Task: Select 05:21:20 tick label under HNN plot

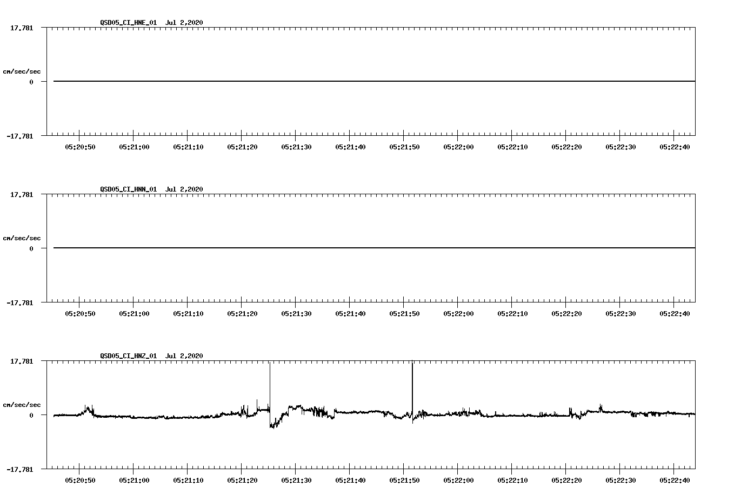Action: coord(242,314)
